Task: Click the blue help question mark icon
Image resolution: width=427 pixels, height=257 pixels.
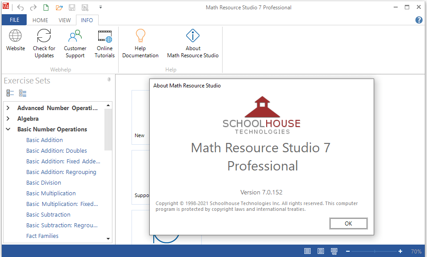Action: 419,20
